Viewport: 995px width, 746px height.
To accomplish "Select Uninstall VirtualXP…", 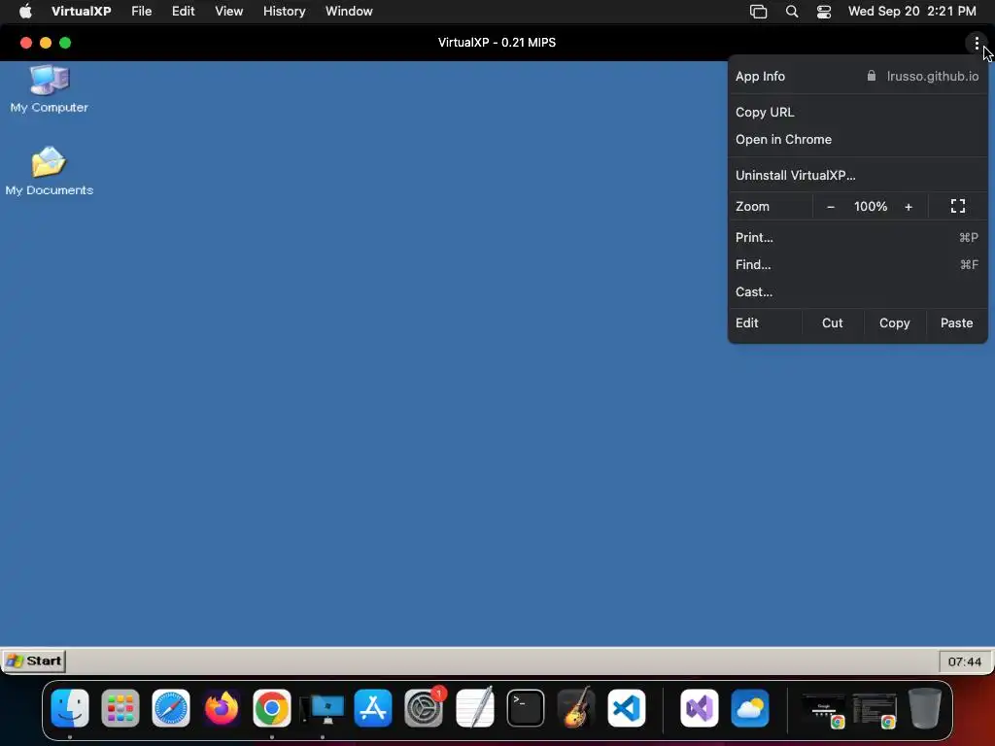I will (x=858, y=176).
